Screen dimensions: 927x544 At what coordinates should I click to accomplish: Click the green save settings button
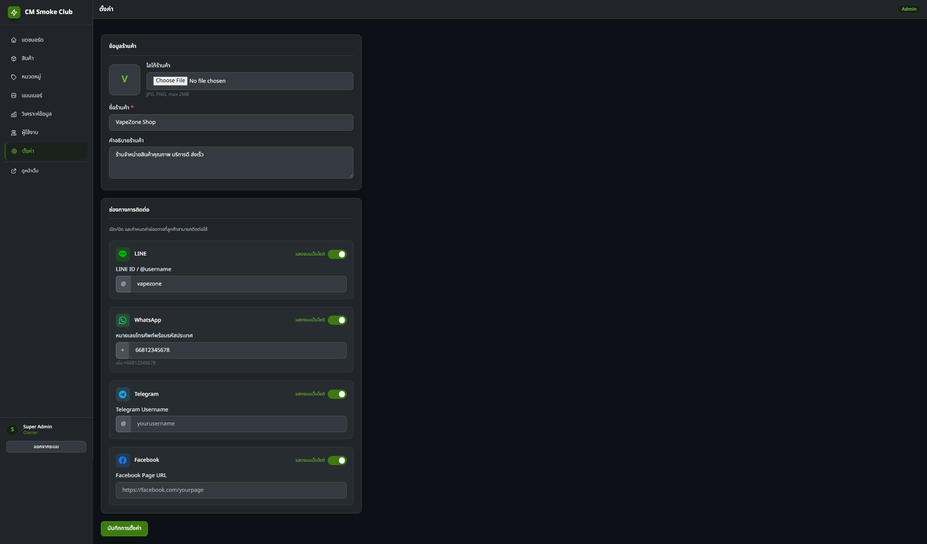(124, 529)
